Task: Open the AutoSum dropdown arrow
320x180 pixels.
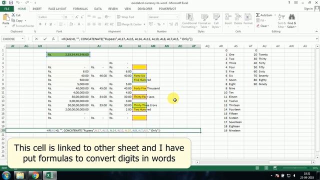Action: [275, 15]
